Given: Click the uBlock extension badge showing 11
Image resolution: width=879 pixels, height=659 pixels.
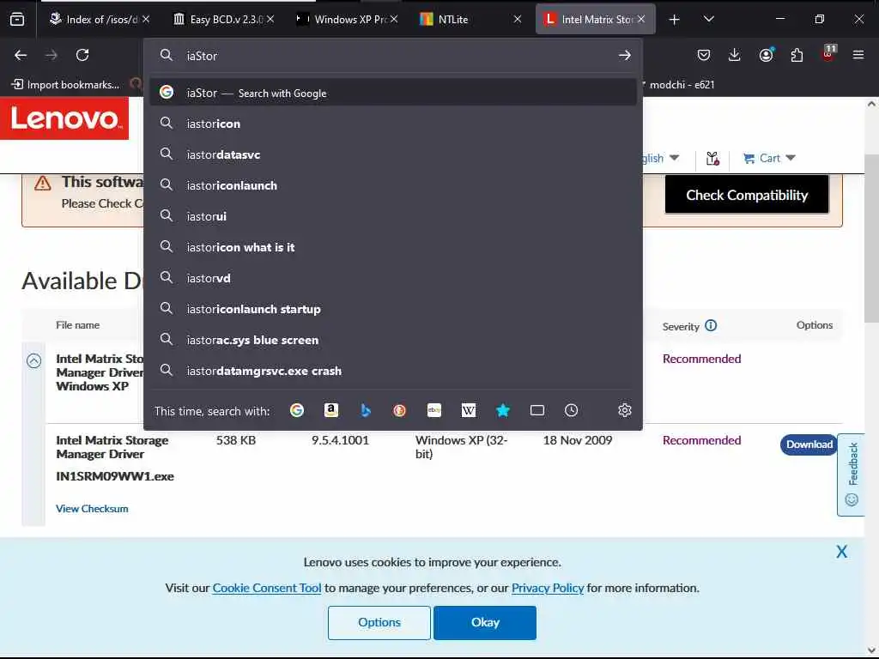Looking at the screenshot, I should click(x=828, y=53).
